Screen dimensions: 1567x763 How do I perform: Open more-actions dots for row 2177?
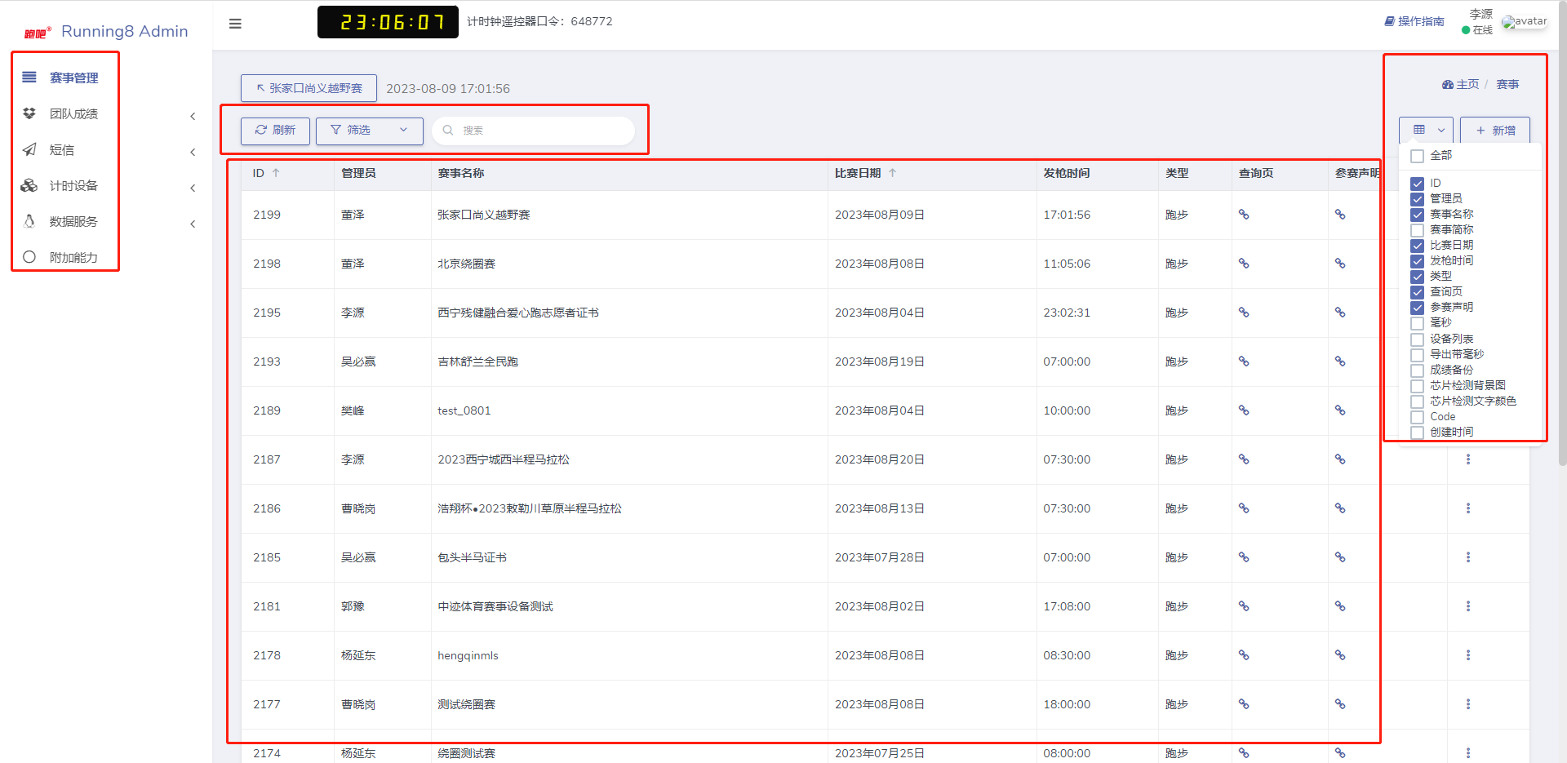[1468, 704]
